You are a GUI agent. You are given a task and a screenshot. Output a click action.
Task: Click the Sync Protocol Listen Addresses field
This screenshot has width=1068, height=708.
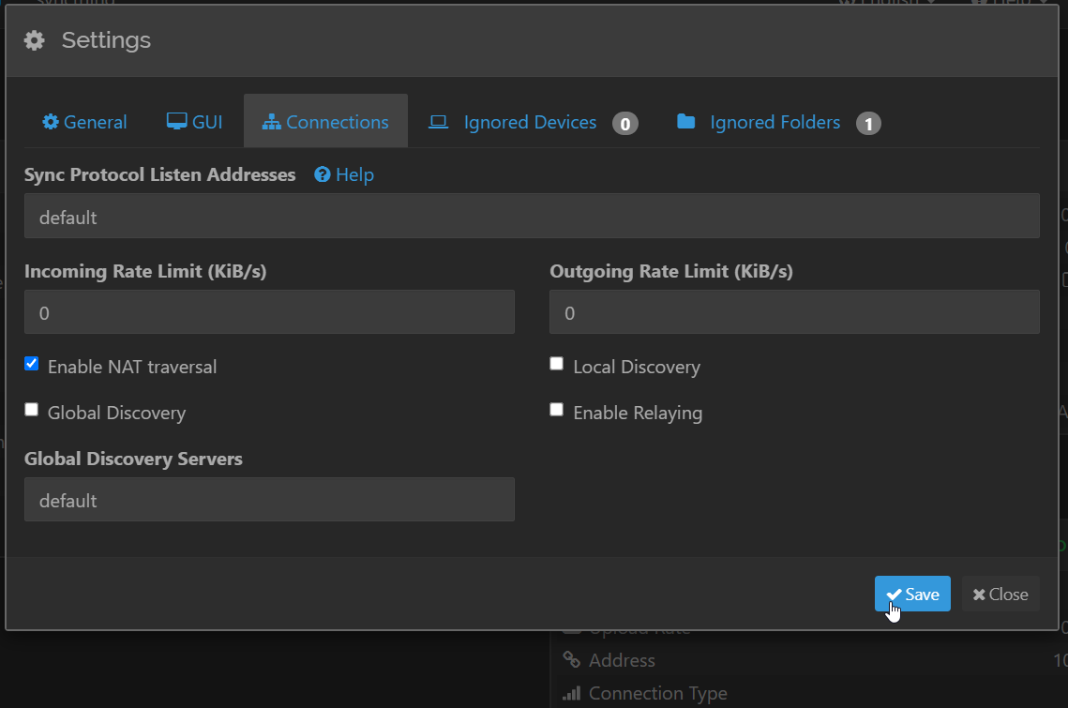pyautogui.click(x=532, y=217)
